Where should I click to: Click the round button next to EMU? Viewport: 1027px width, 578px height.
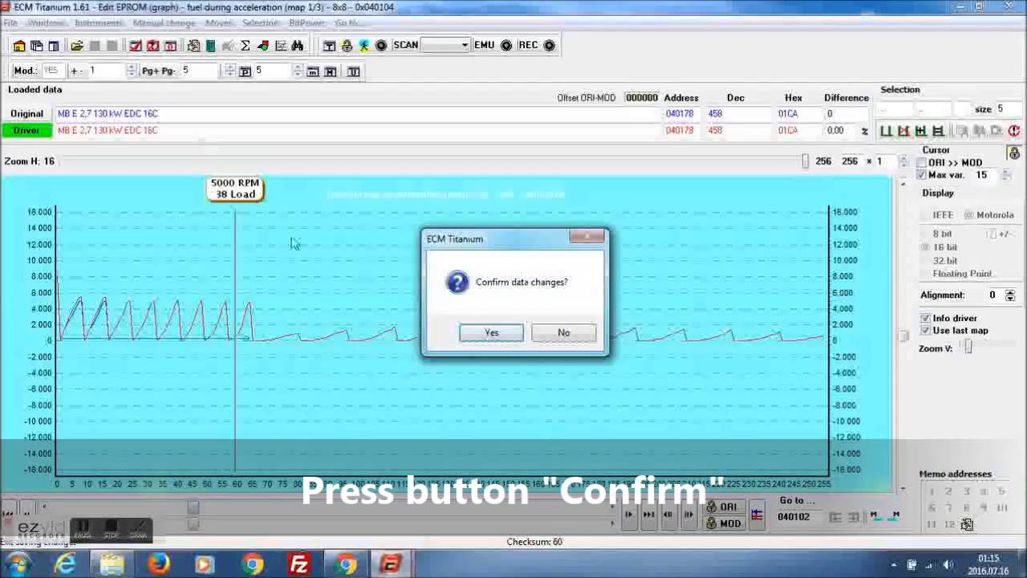click(x=506, y=46)
